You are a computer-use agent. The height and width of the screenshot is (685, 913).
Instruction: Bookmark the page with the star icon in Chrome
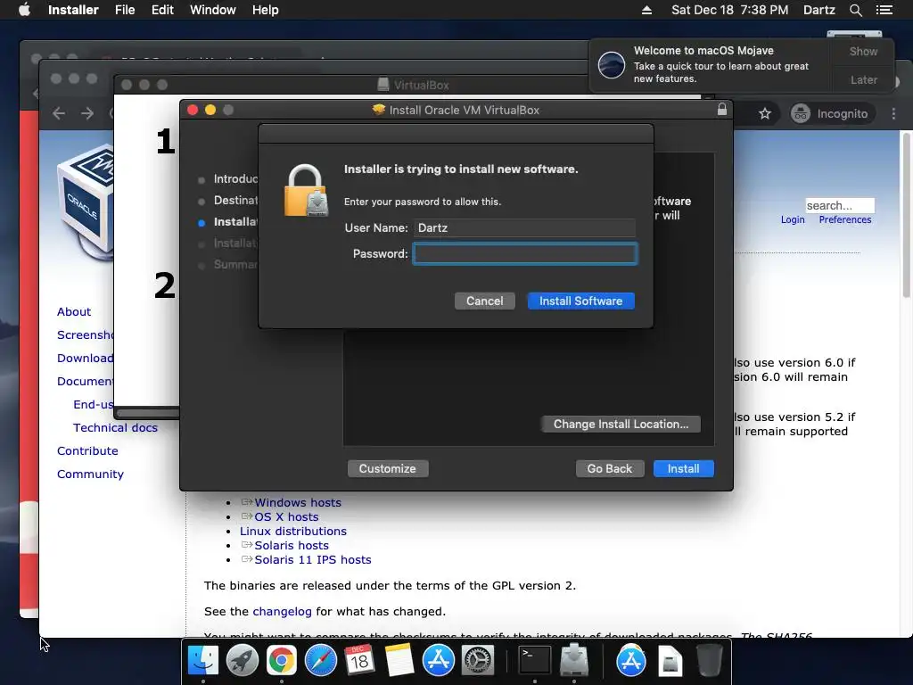pyautogui.click(x=765, y=113)
